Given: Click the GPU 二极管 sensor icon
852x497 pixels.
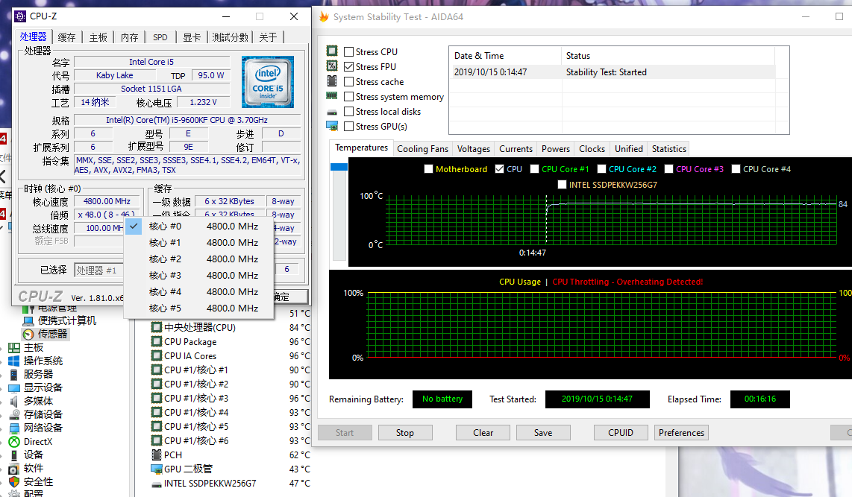Looking at the screenshot, I should tap(157, 469).
